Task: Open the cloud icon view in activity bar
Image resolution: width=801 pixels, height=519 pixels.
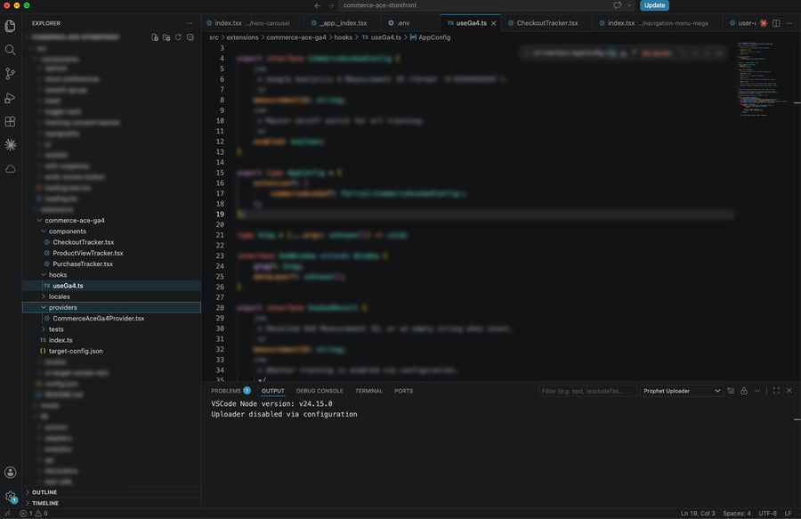Action: [x=10, y=169]
